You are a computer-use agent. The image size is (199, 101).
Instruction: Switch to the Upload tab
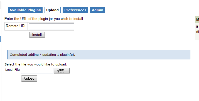tap(52, 10)
